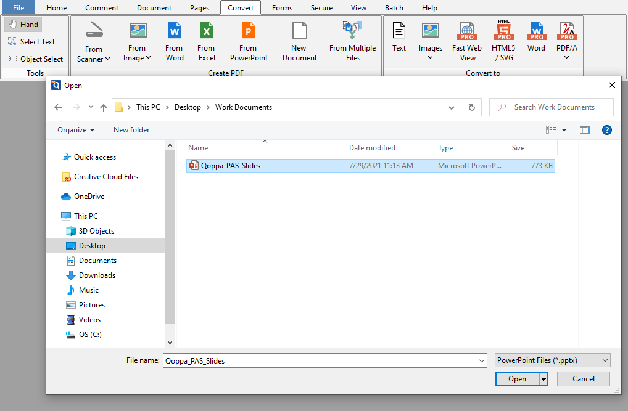The height and width of the screenshot is (411, 628).
Task: Expand the Organize dropdown
Action: 75,129
